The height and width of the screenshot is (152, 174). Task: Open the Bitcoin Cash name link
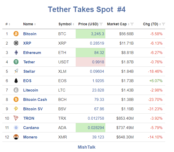(x=35, y=100)
